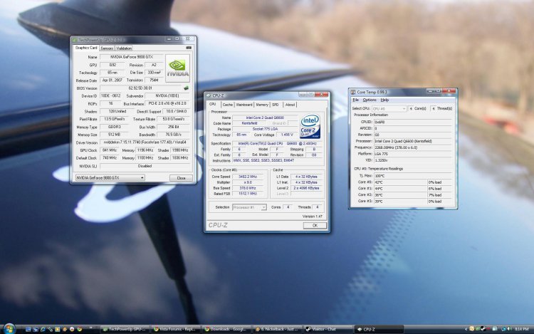Click the Instructions field in CPU-Z

[277, 160]
